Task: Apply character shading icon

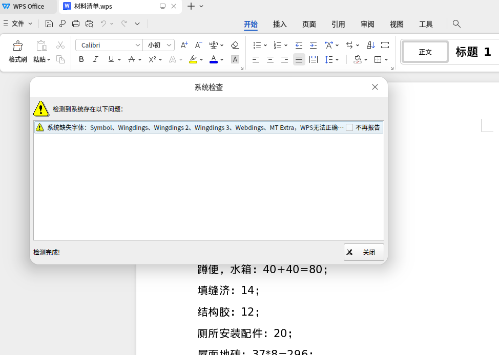Action: pyautogui.click(x=235, y=59)
